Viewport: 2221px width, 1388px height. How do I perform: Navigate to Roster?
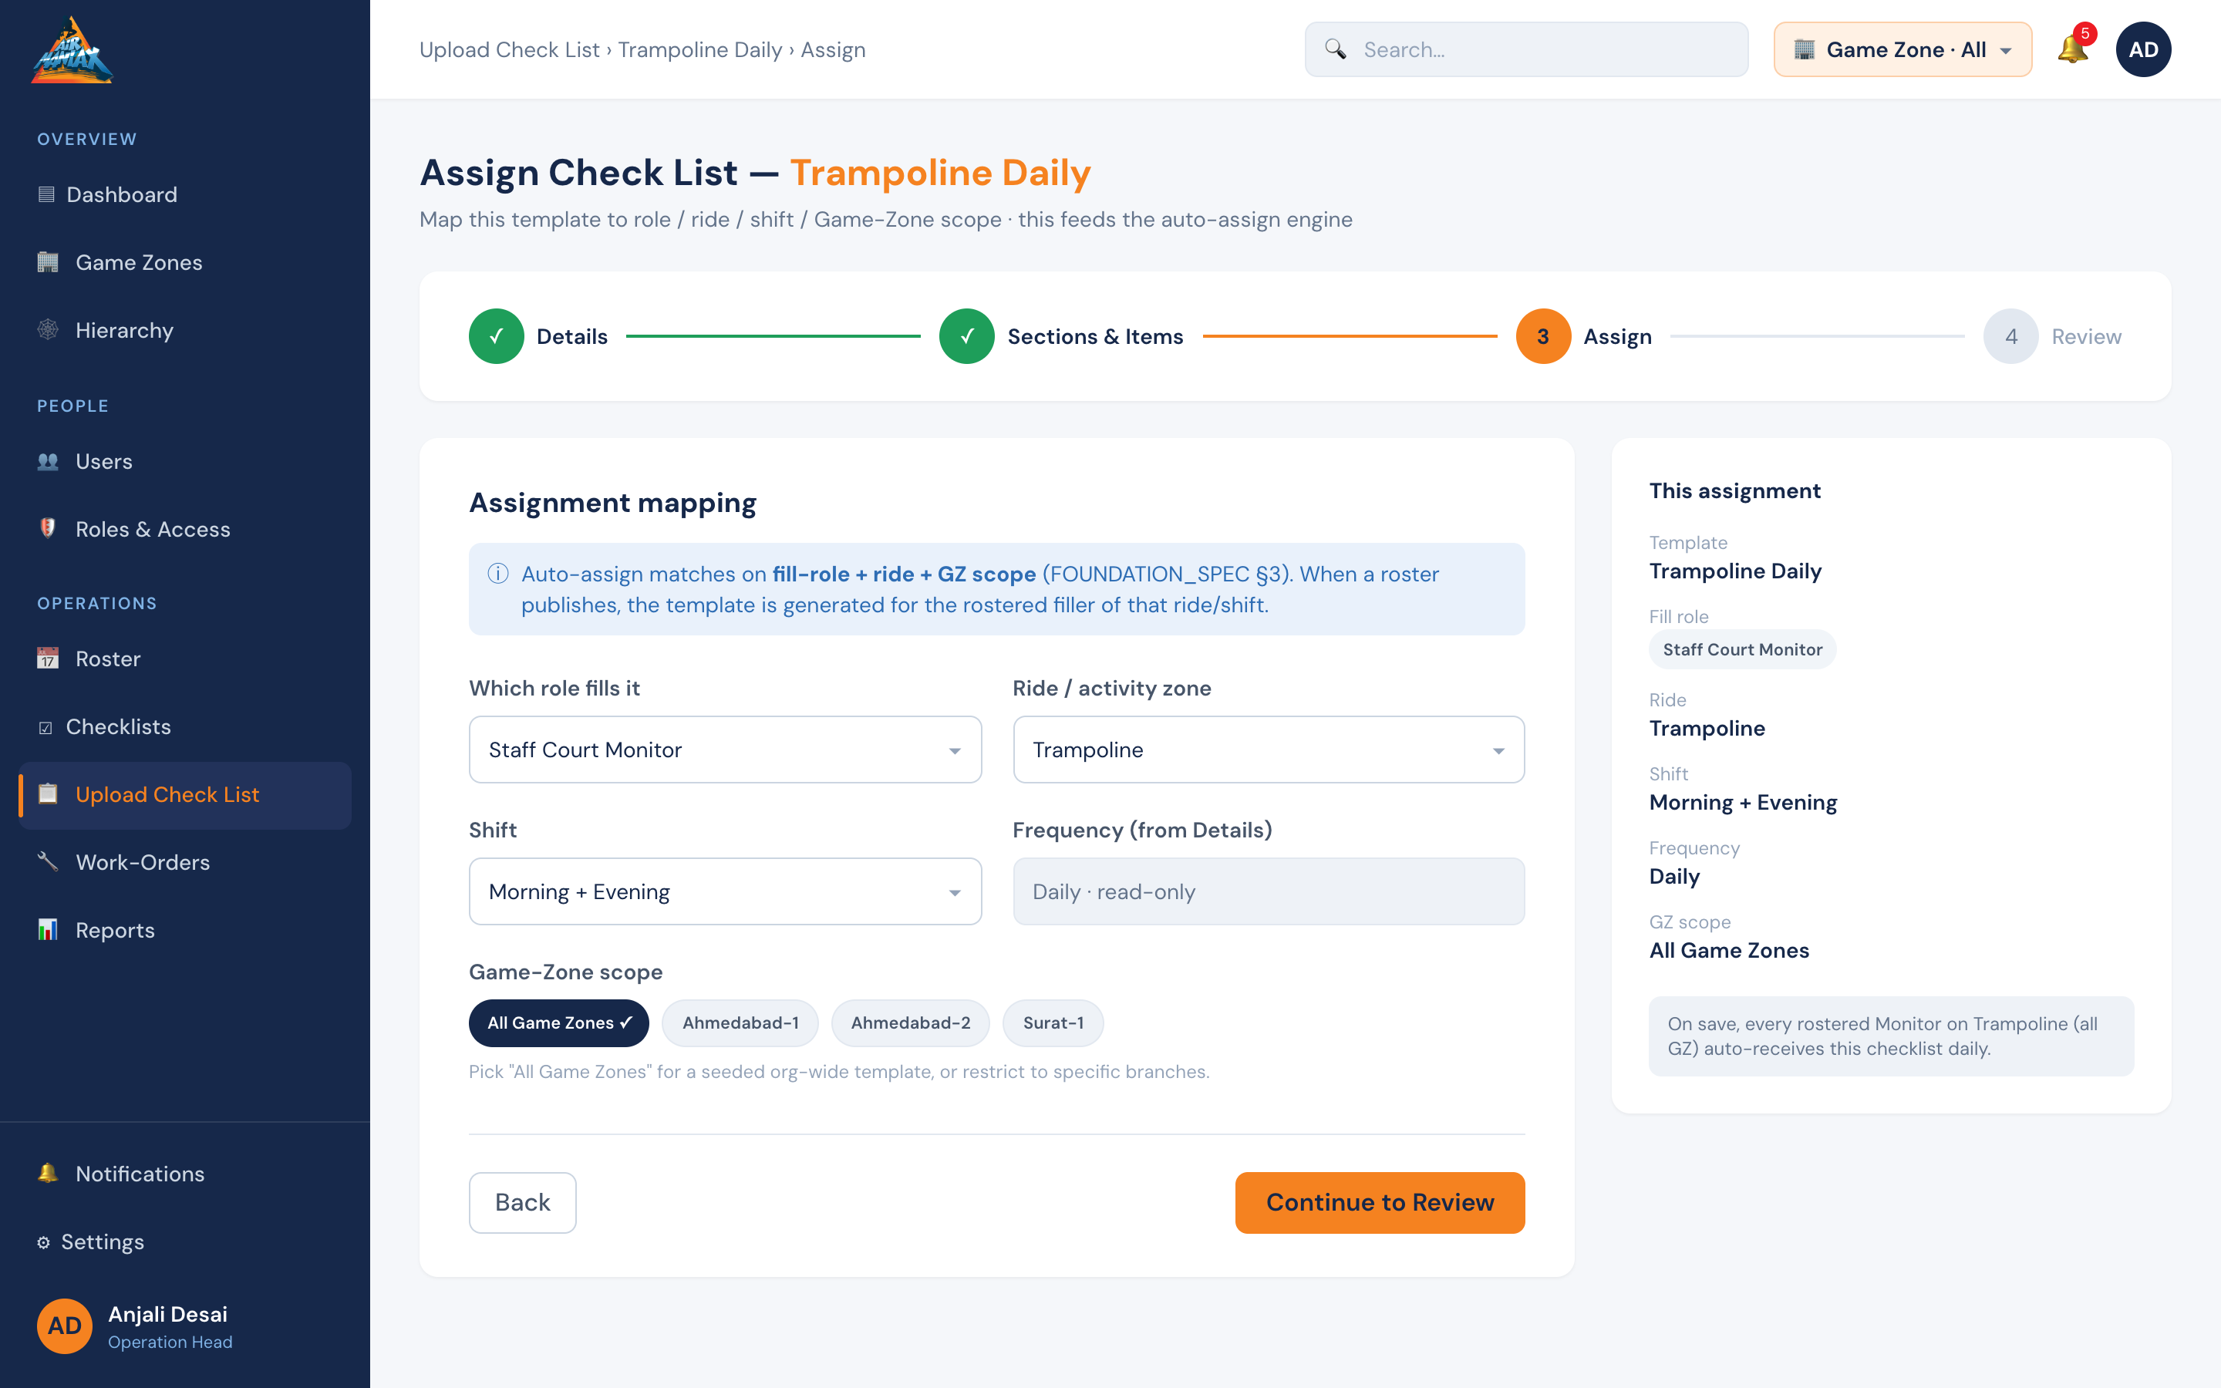pos(184,659)
